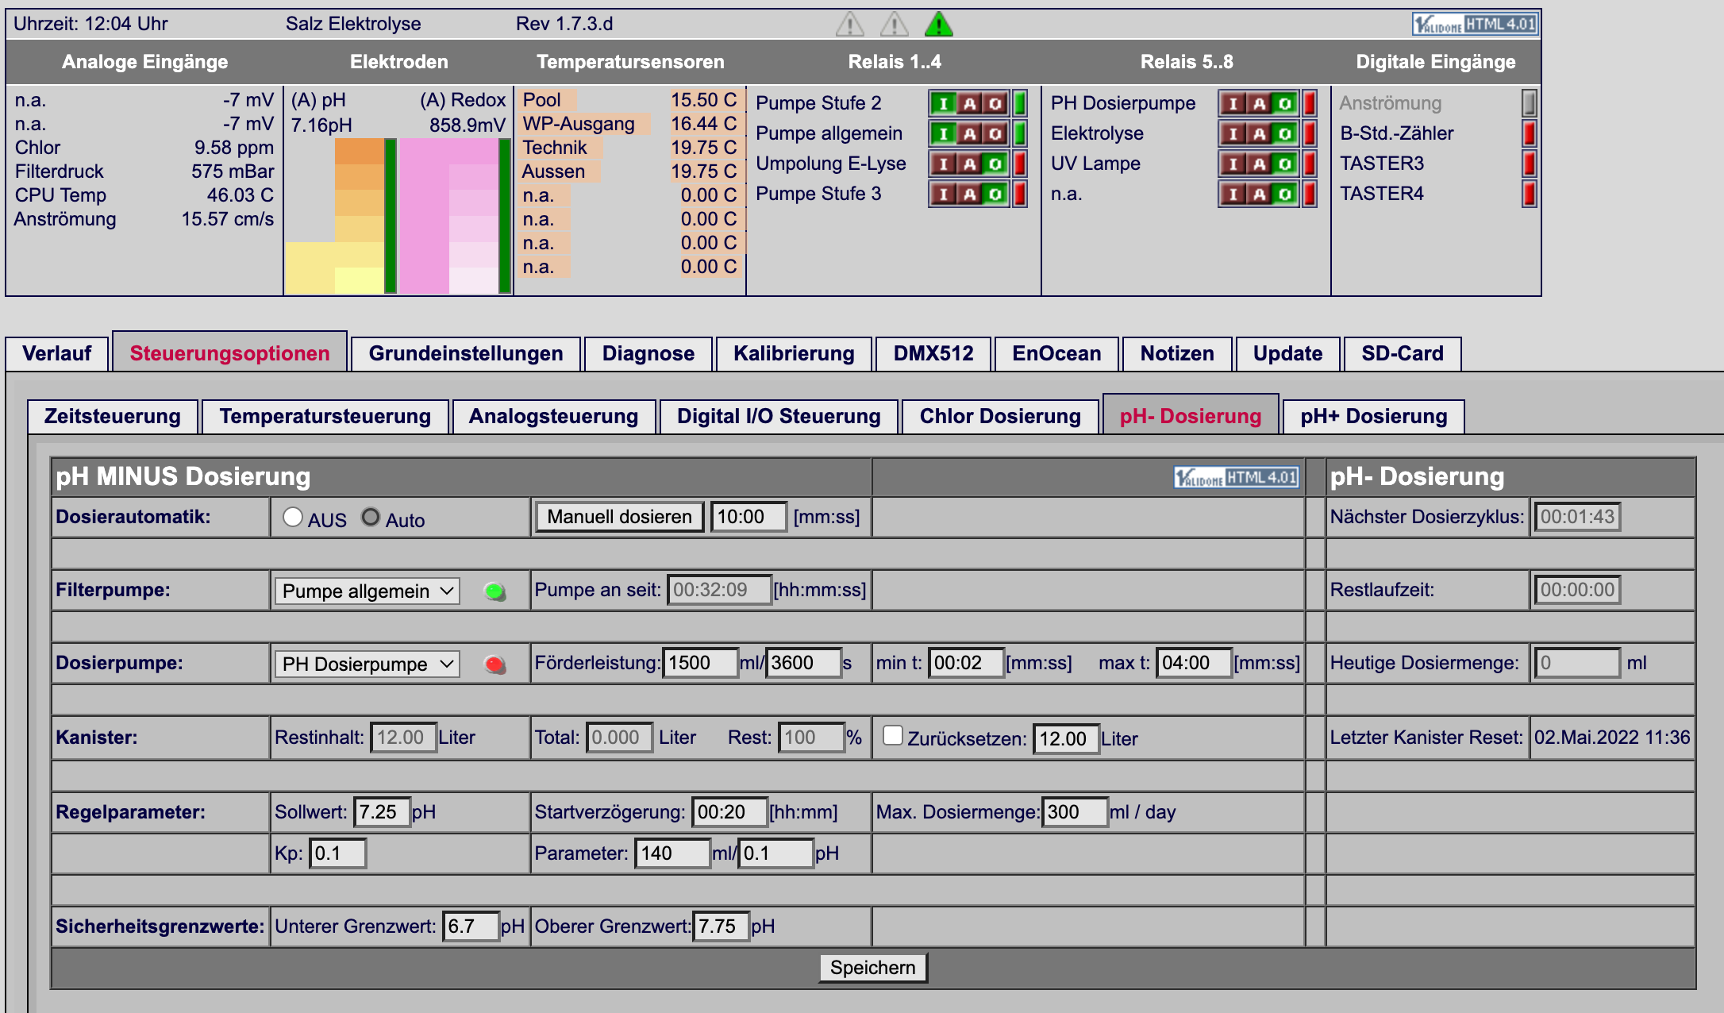This screenshot has height=1013, width=1724.
Task: Open the Grundeinstellungen tab
Action: (x=466, y=354)
